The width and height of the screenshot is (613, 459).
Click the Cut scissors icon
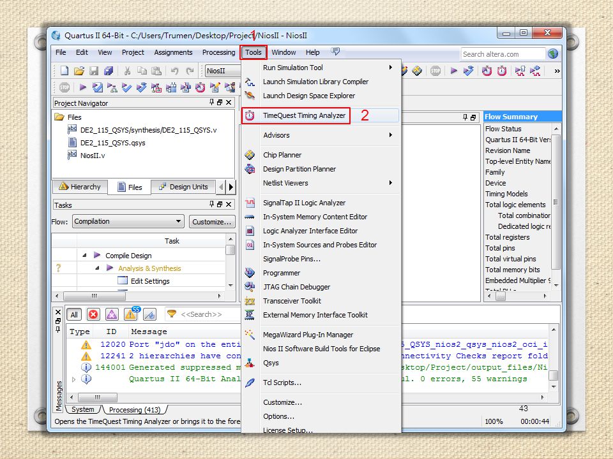click(127, 71)
